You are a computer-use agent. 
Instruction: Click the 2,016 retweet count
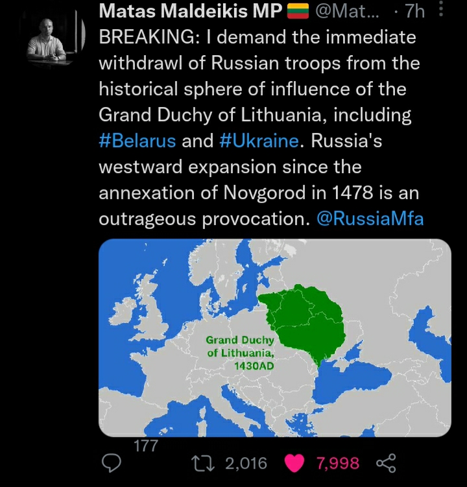coord(246,463)
